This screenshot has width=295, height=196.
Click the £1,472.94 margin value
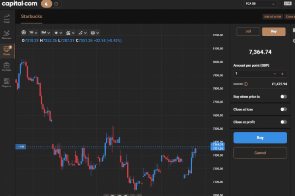pyautogui.click(x=279, y=84)
